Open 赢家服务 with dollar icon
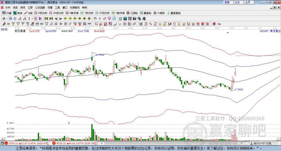The width and height of the screenshot is (281, 151). [x=174, y=13]
